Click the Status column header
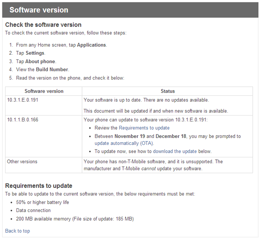Viewport: 261px width, 241px height. tap(168, 91)
